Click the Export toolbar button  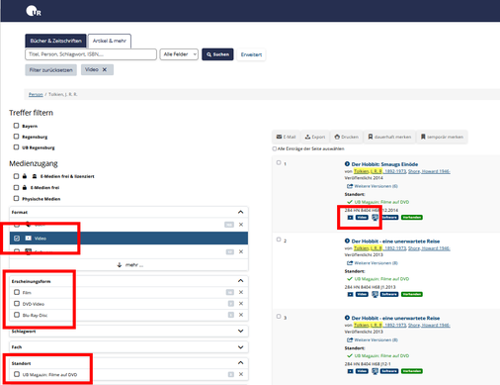pyautogui.click(x=315, y=137)
